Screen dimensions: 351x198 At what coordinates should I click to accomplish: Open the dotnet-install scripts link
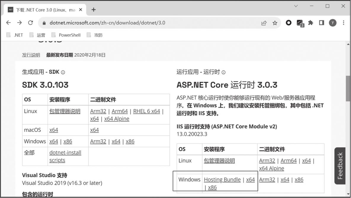tap(65, 156)
